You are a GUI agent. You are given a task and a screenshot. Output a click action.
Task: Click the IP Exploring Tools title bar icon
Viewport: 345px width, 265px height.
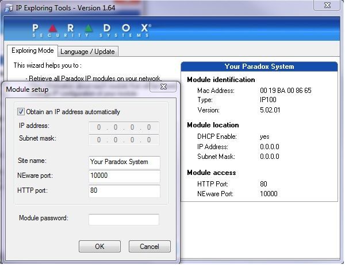click(x=9, y=8)
